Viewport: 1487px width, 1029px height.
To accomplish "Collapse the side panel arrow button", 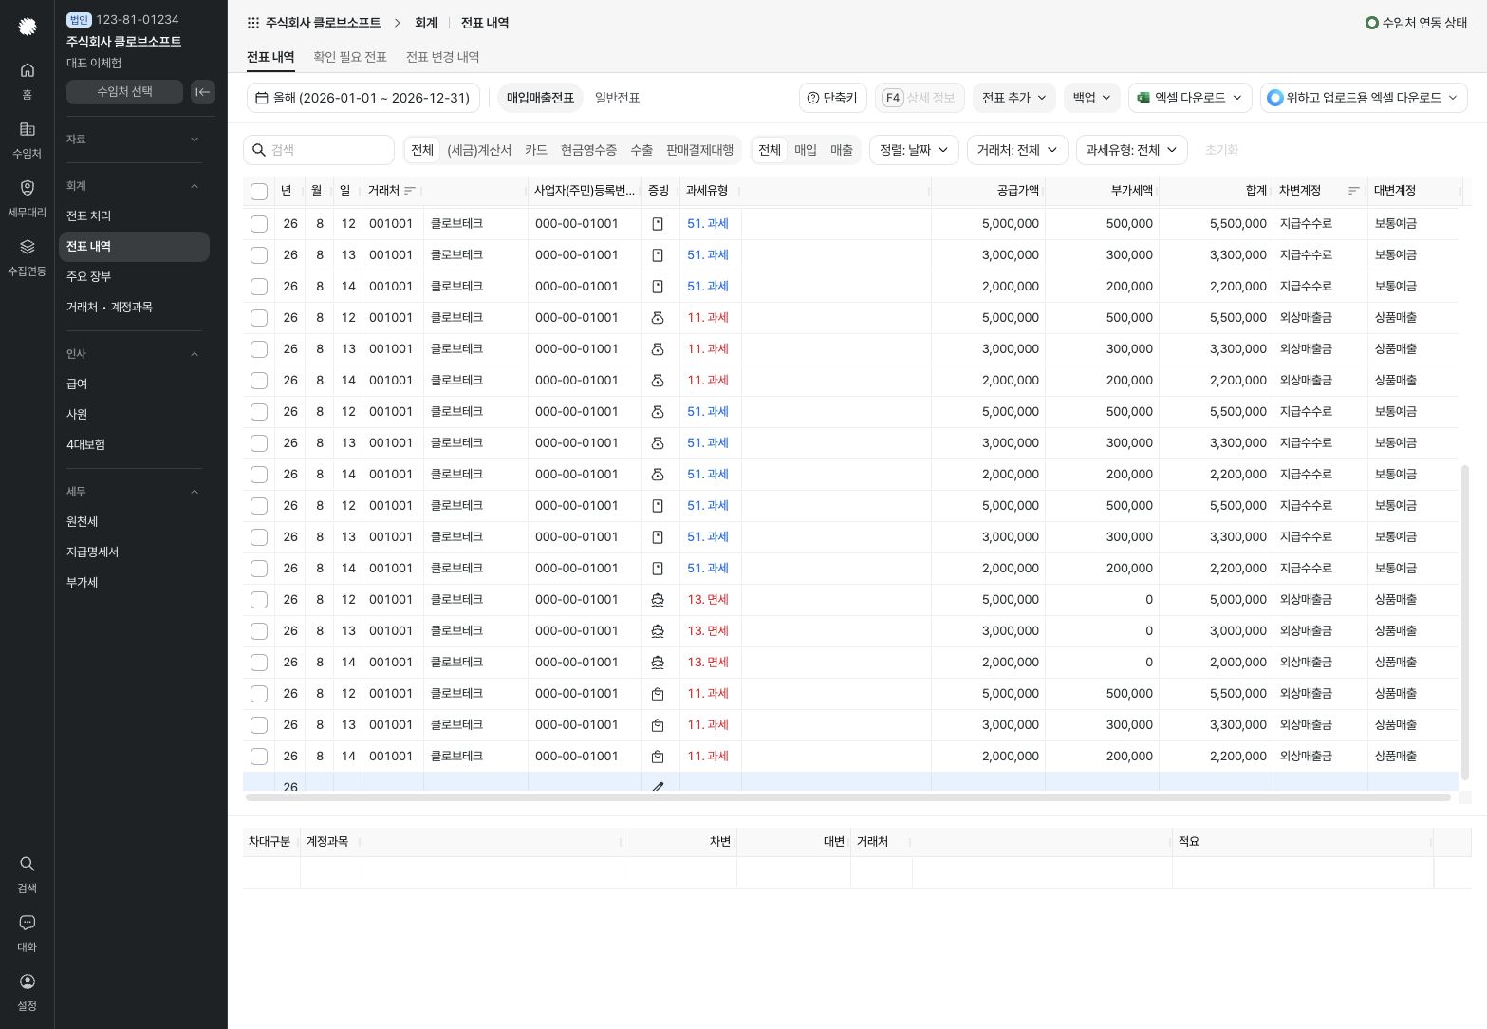I will click(x=203, y=92).
